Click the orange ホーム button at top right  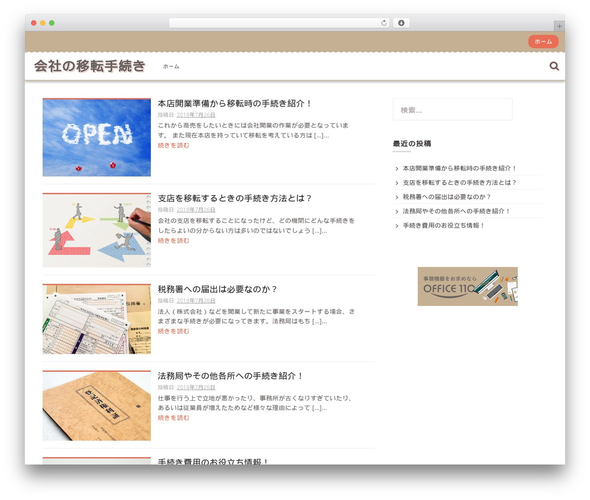[x=543, y=42]
